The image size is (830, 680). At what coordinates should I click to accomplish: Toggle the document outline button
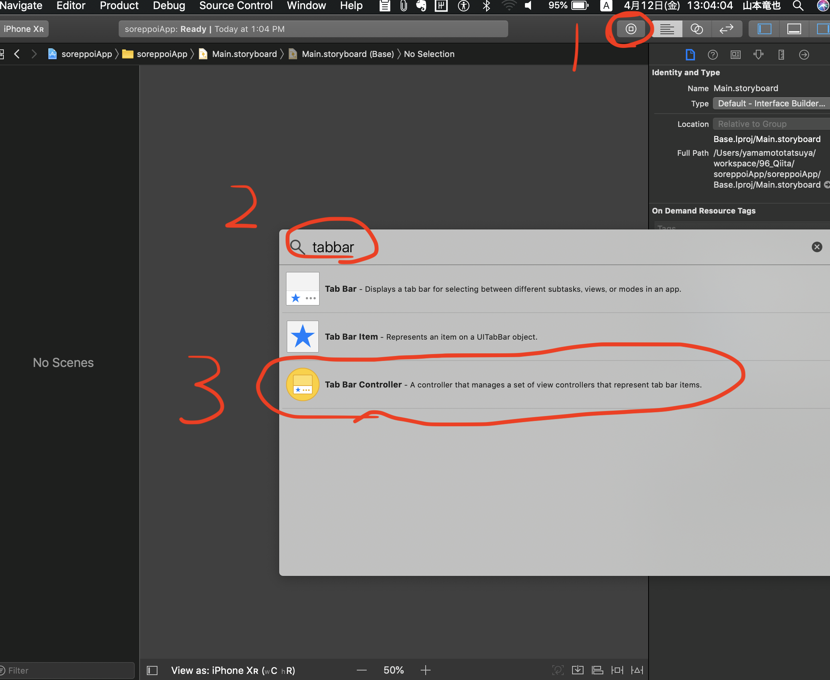[152, 671]
